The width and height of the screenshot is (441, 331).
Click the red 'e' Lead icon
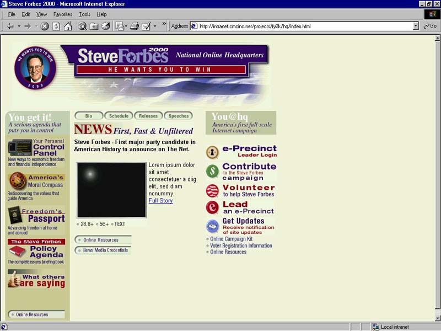212,207
